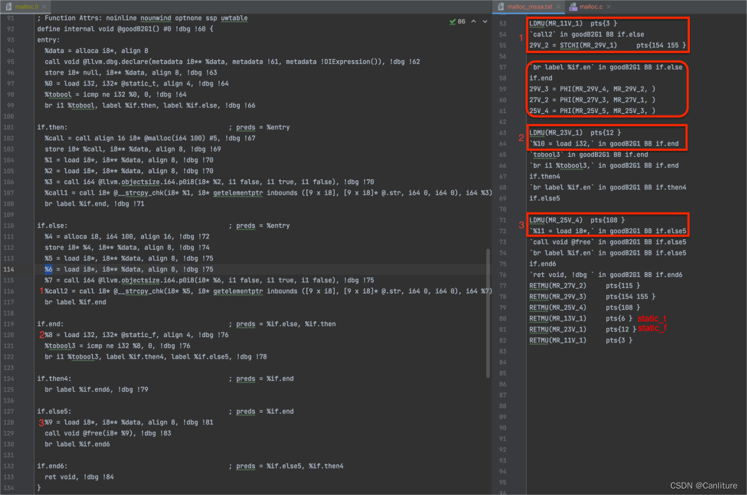
Task: Click '%tobool = icmp ne i32 %0' line
Action: point(115,94)
